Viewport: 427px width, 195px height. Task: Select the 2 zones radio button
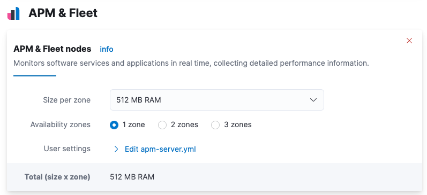(x=162, y=125)
